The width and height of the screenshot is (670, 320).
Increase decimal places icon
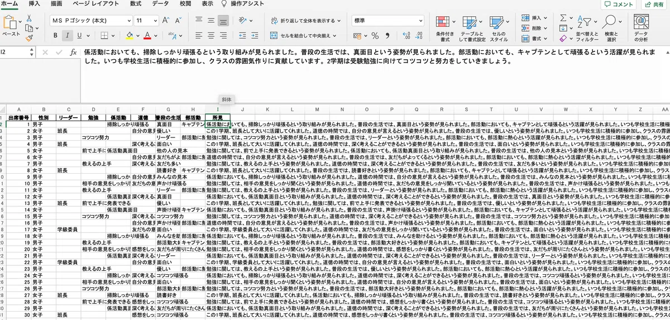click(405, 36)
